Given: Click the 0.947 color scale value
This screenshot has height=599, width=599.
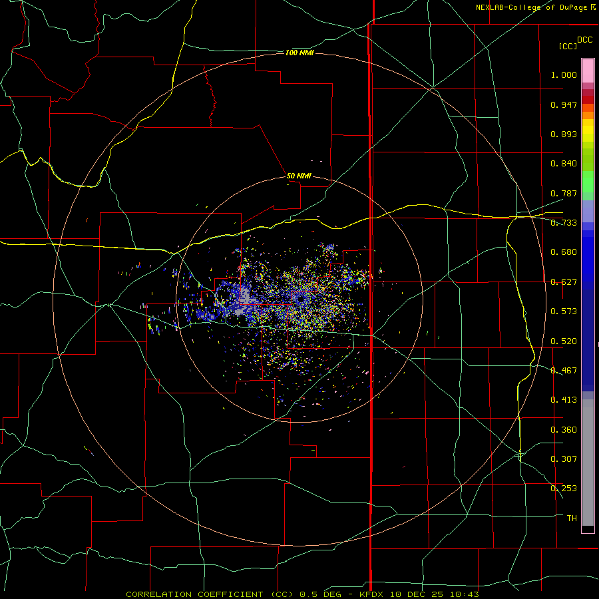Looking at the screenshot, I should (x=564, y=104).
